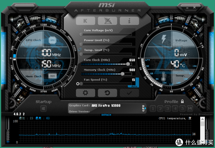Select profile slot 4
This screenshot has height=148, width=215.
click(x=175, y=109)
